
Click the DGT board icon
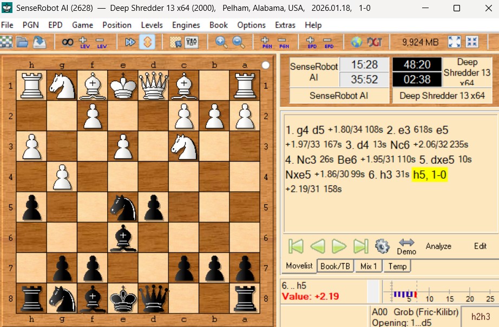[x=375, y=42]
